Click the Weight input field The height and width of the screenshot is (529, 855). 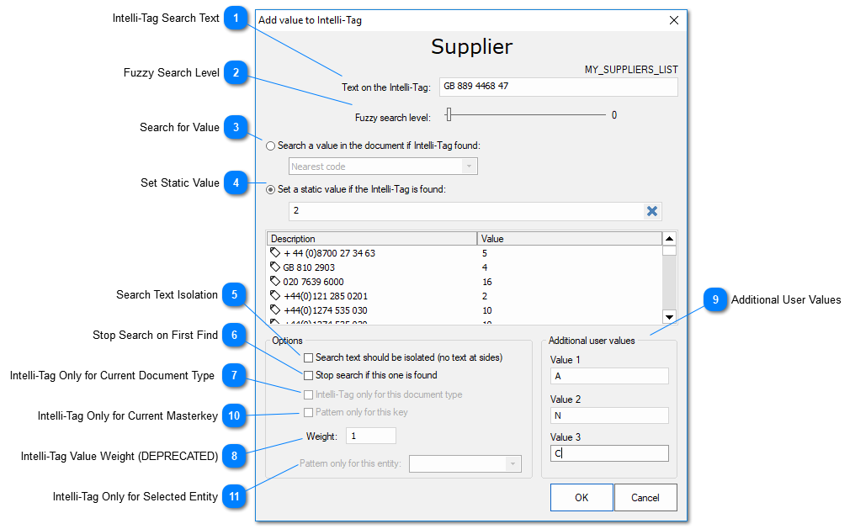[370, 436]
